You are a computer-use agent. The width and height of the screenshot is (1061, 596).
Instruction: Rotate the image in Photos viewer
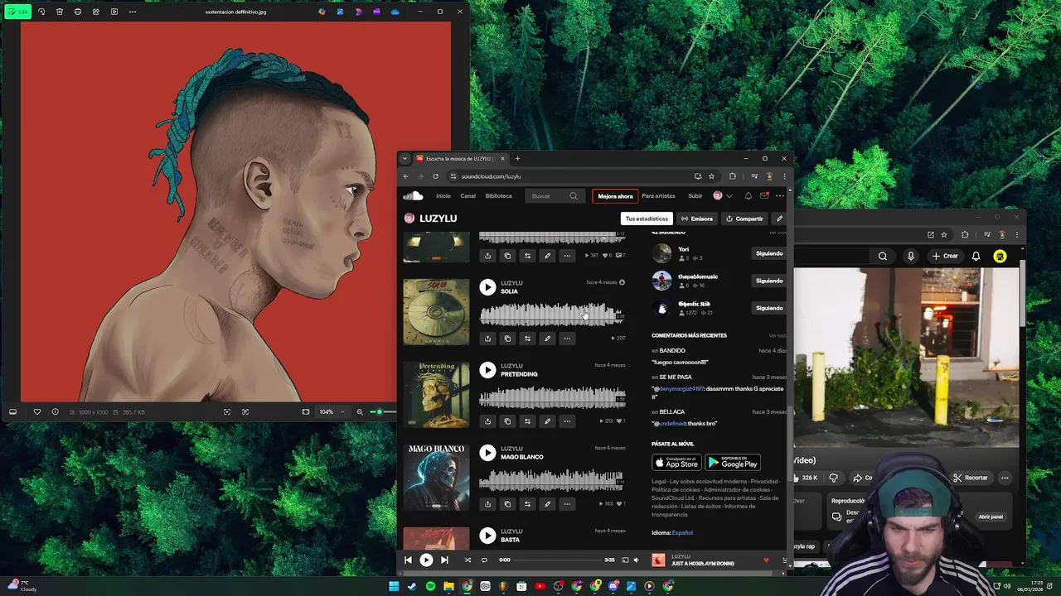pyautogui.click(x=41, y=12)
